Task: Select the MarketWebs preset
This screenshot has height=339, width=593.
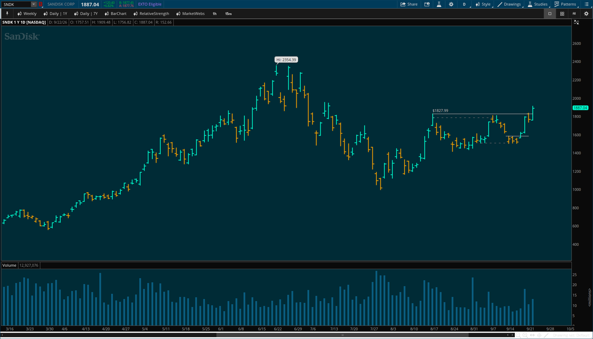Action: pos(190,14)
